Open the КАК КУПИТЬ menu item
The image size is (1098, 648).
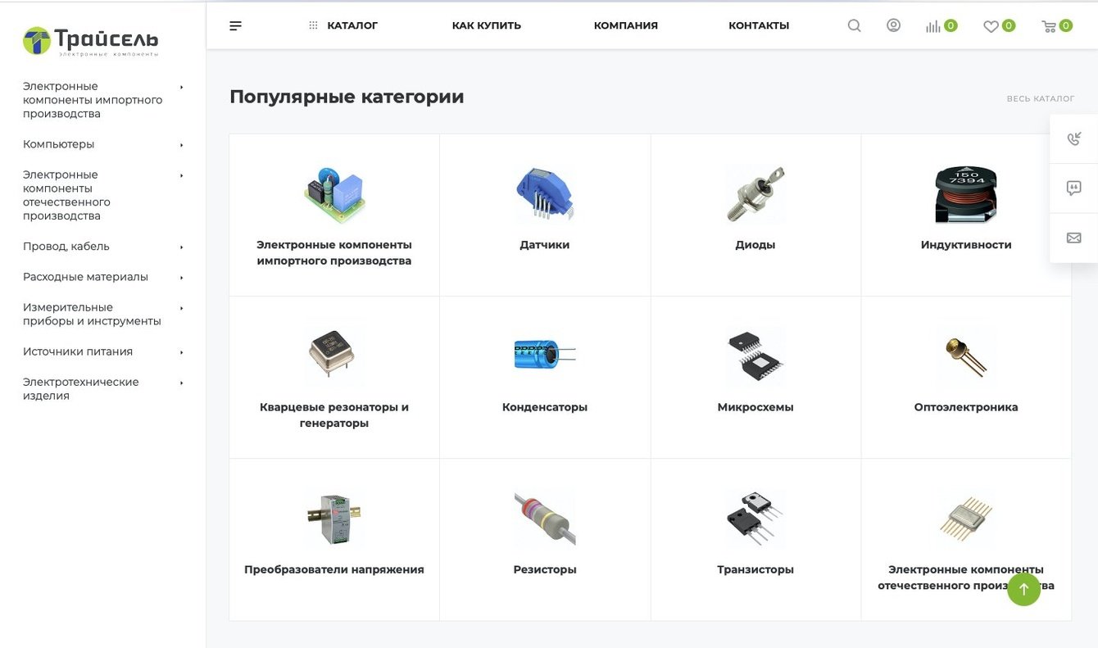(487, 25)
